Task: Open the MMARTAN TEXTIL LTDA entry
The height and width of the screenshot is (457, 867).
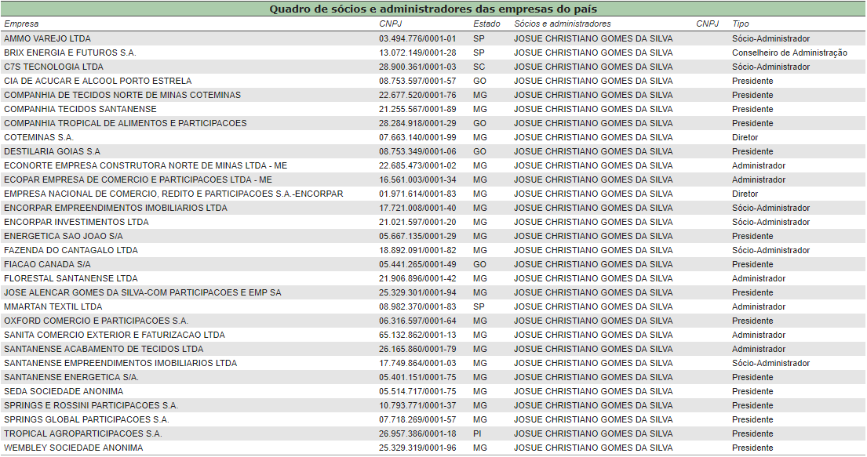Action: point(53,306)
